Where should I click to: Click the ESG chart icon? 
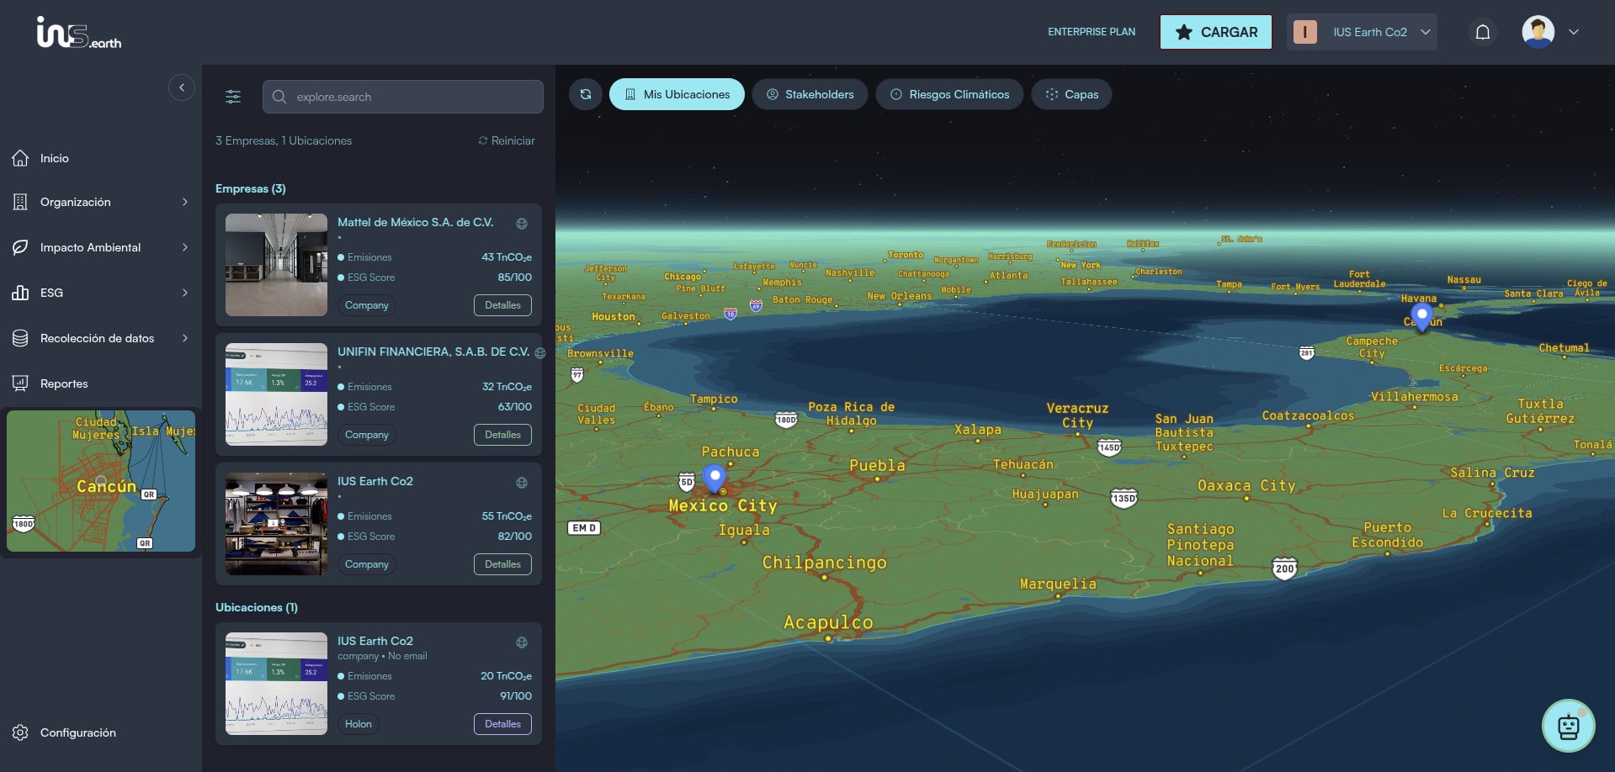20,293
